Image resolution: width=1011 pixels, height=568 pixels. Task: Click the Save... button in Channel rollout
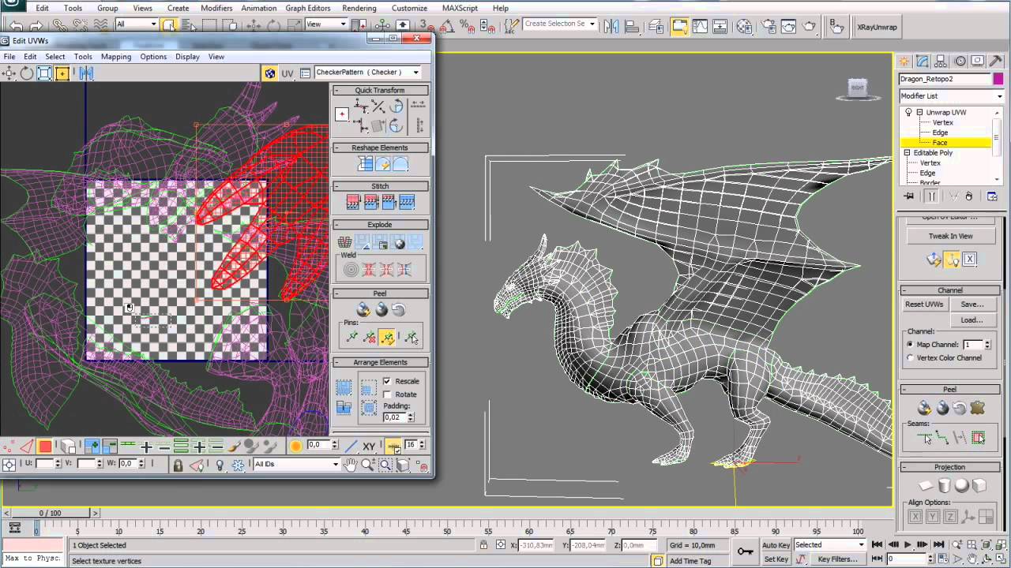(x=972, y=305)
